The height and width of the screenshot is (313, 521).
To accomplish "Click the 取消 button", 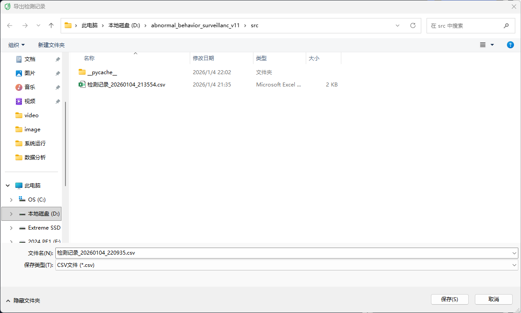I will (493, 299).
